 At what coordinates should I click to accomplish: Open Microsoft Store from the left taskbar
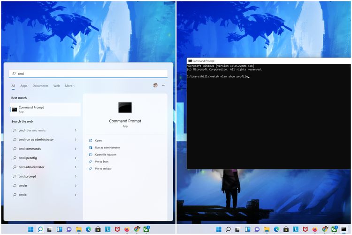point(98,229)
